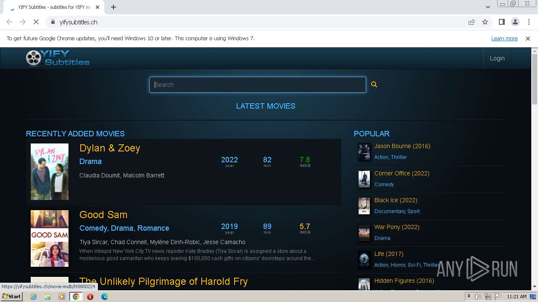
Task: Open Corner Office (2022) in Popular
Action: [402, 173]
